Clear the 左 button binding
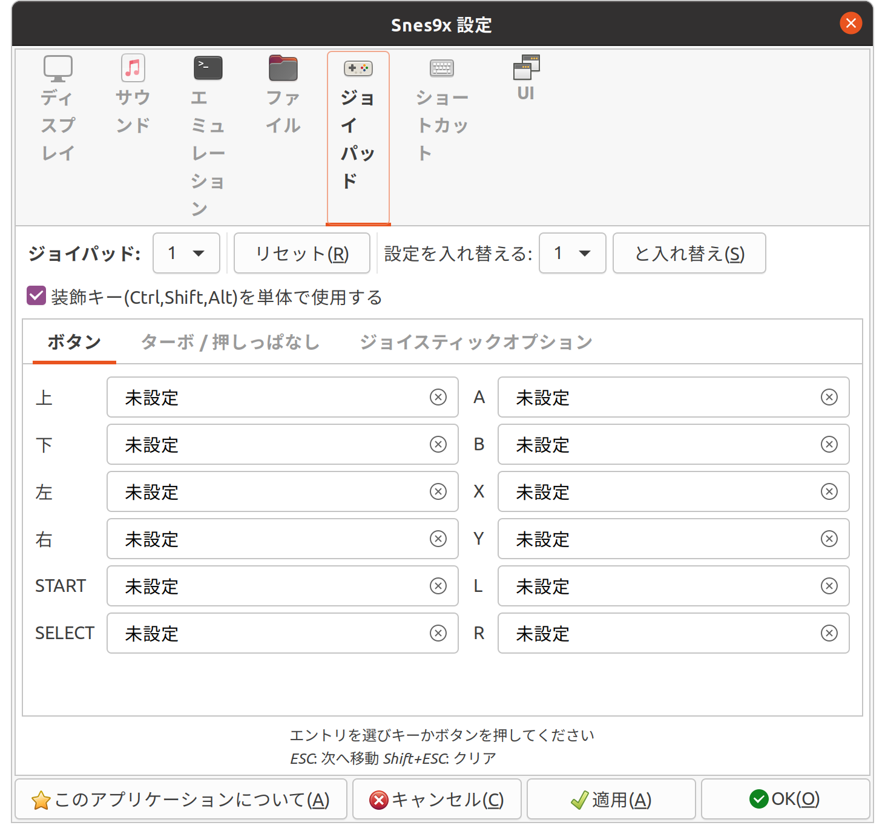 point(438,491)
